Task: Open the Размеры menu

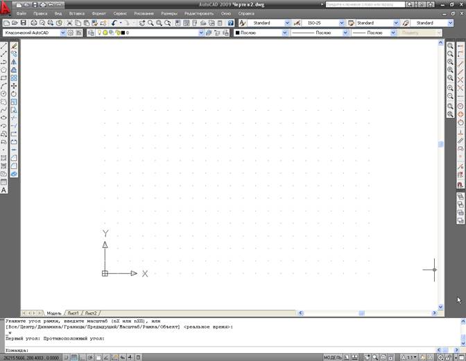Action: pos(169,14)
